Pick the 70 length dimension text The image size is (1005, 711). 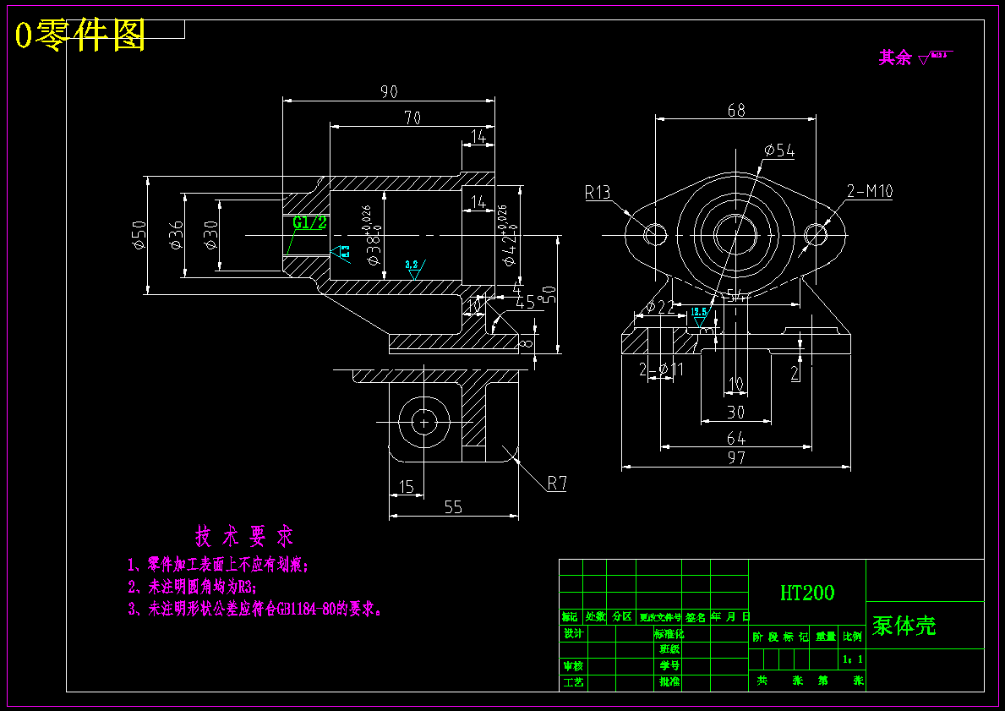(412, 118)
